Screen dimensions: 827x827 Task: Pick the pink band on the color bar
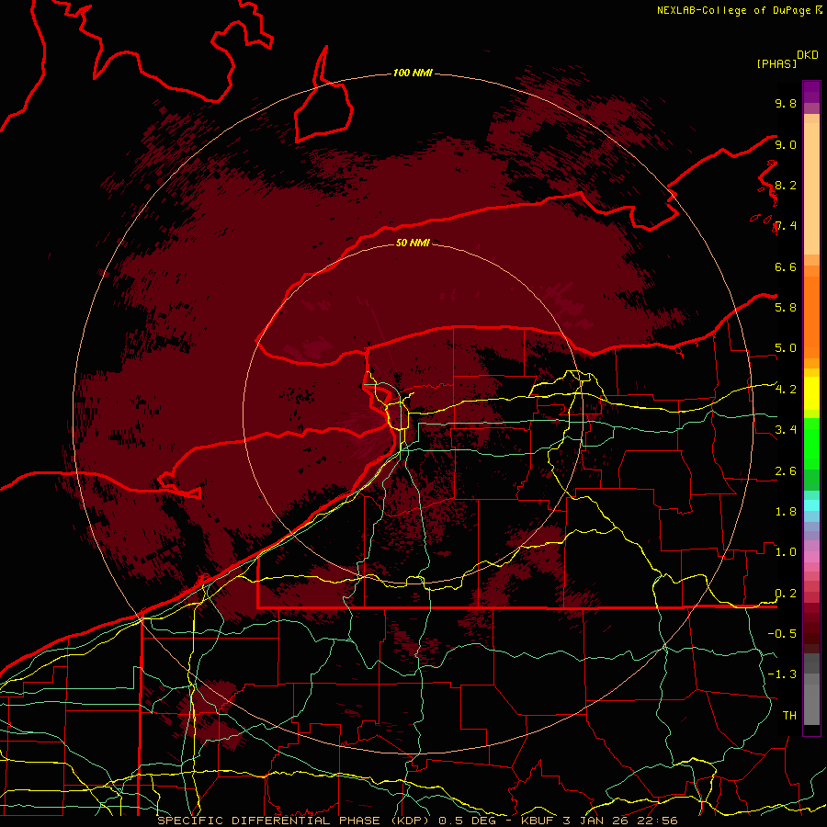pyautogui.click(x=811, y=557)
